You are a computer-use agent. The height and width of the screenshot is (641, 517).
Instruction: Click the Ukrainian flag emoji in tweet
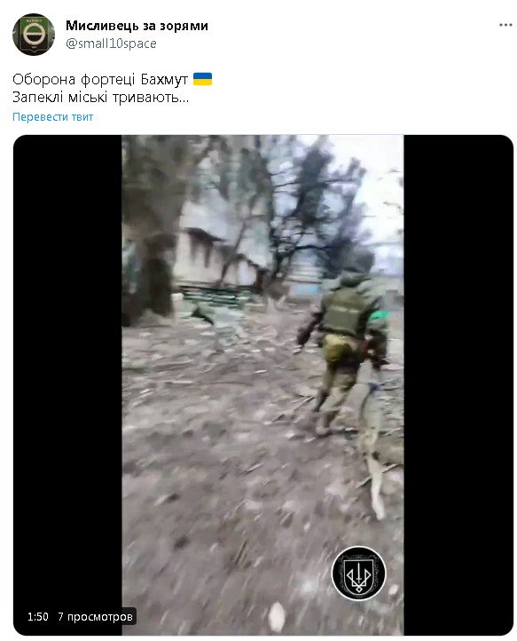[202, 79]
